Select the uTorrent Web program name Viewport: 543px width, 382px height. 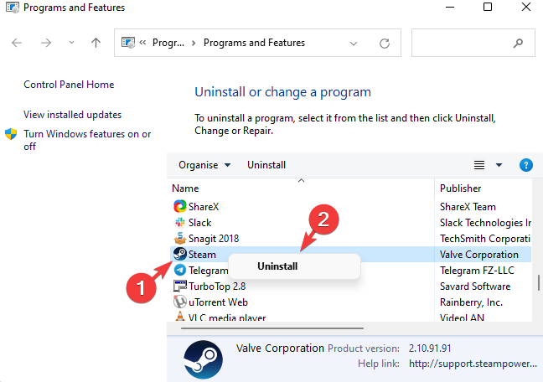point(218,302)
